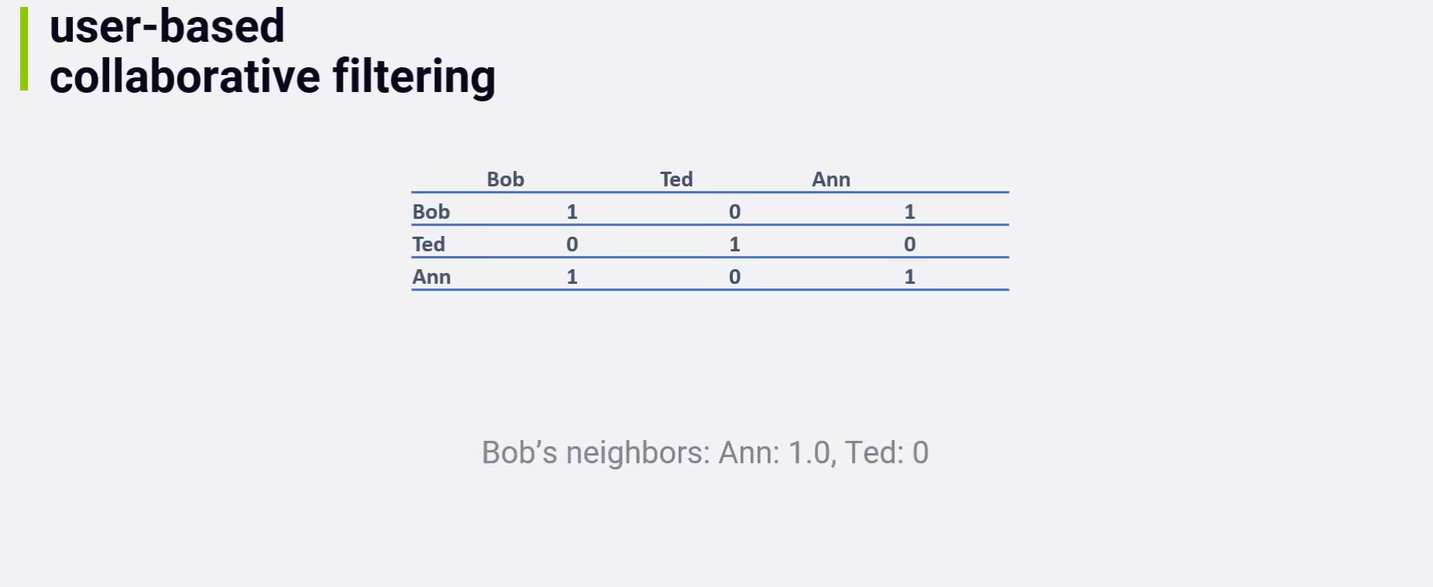1433x587 pixels.
Task: Click the Ann row, Ann column cell
Action: [x=909, y=277]
